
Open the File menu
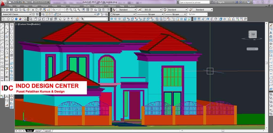11,6
